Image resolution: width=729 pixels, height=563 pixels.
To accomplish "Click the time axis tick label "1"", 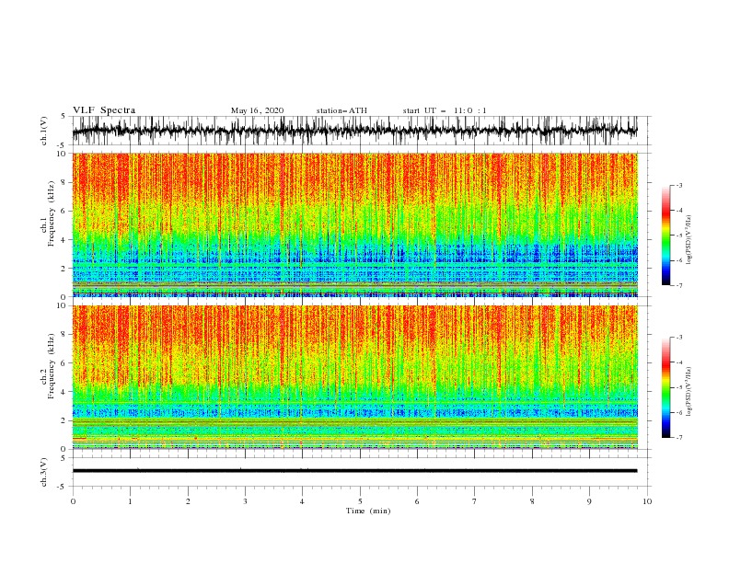I will point(130,501).
